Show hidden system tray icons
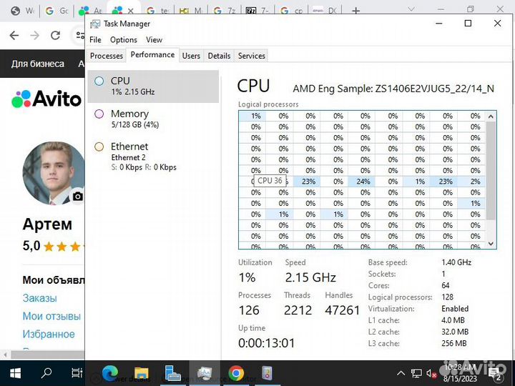 [401, 373]
